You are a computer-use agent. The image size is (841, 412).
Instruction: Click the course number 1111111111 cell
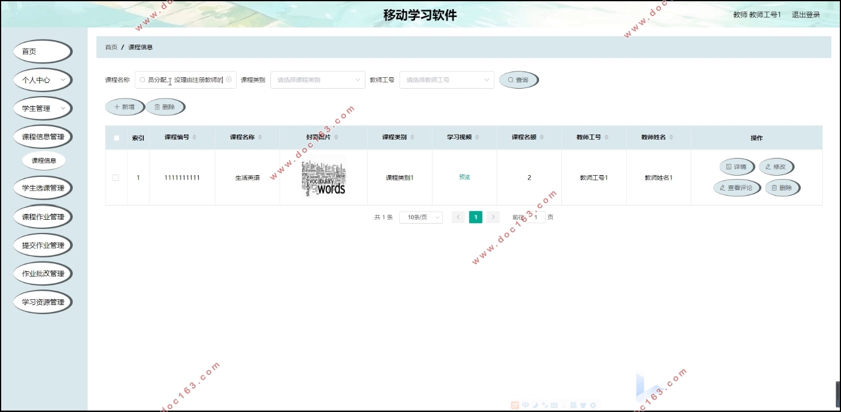click(182, 178)
